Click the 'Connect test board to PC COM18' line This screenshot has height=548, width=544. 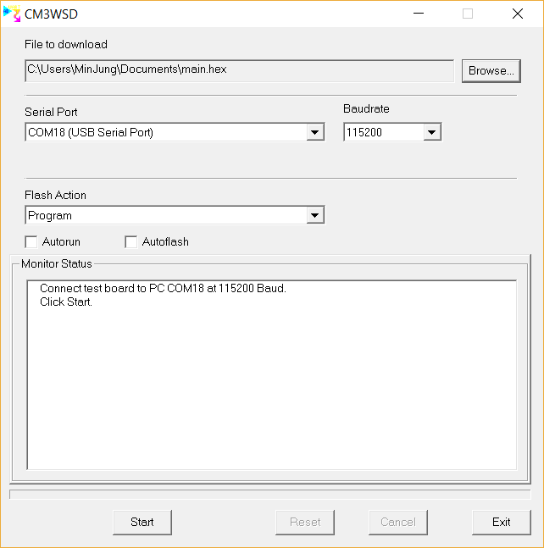tap(163, 288)
